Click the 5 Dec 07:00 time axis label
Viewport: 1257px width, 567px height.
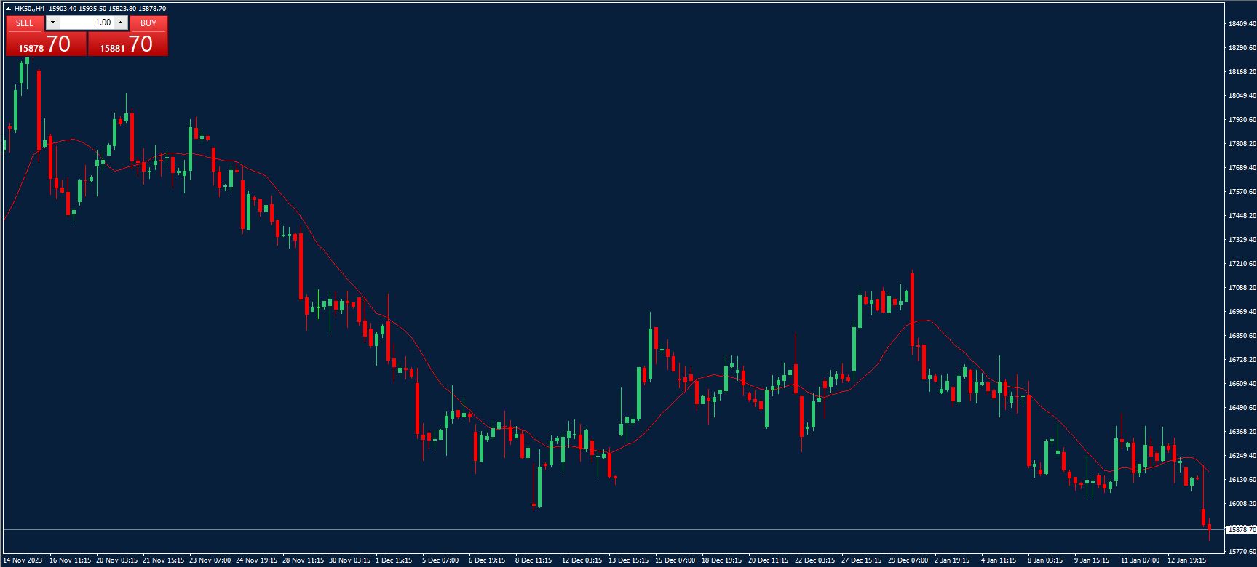440,560
